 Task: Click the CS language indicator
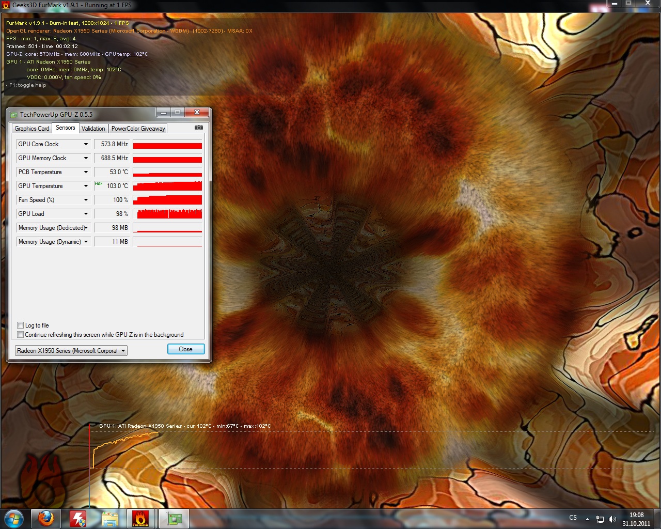point(573,518)
